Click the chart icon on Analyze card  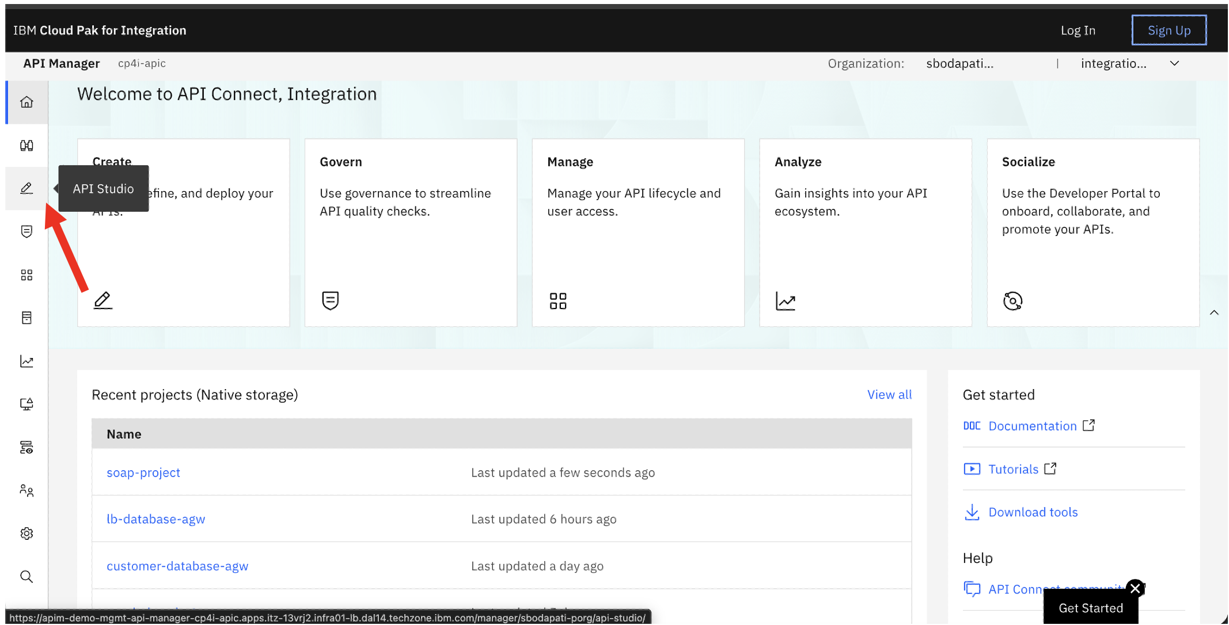coord(786,301)
